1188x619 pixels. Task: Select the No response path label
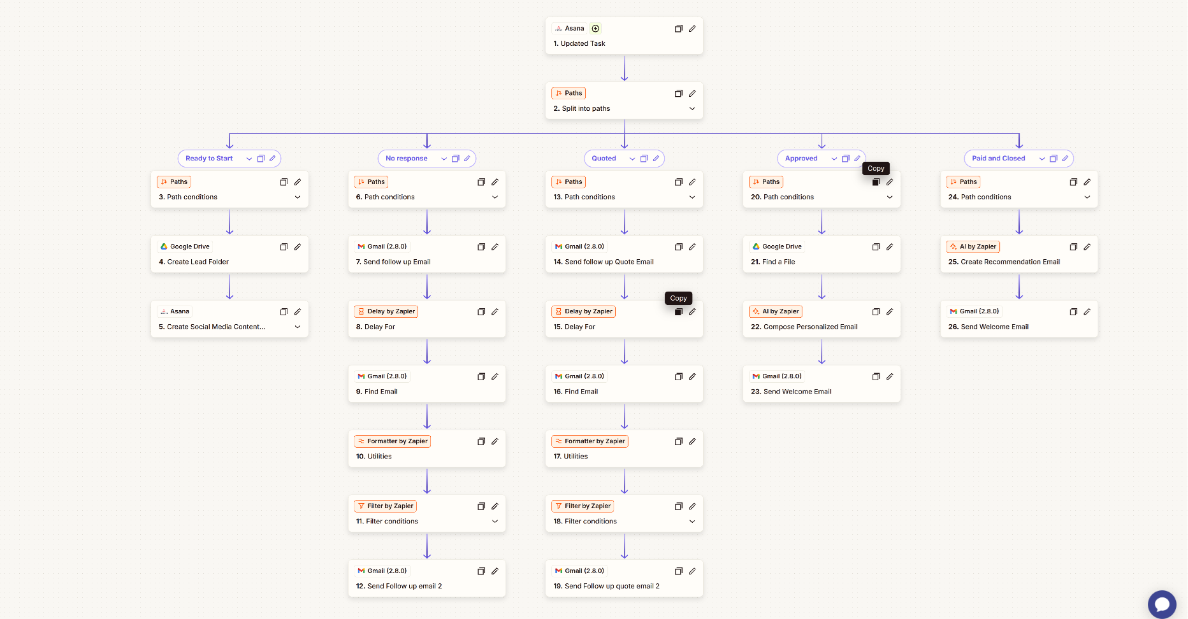[x=407, y=159]
